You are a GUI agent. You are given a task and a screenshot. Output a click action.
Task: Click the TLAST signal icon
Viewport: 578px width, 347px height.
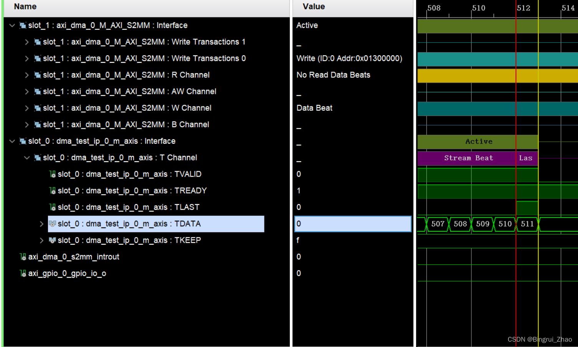coord(53,207)
